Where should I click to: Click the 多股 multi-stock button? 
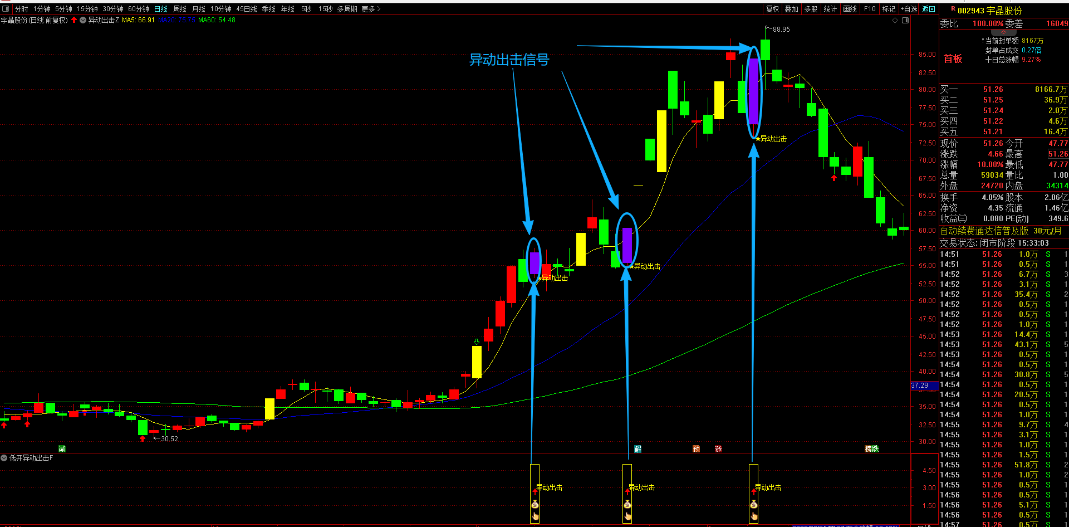pyautogui.click(x=811, y=9)
